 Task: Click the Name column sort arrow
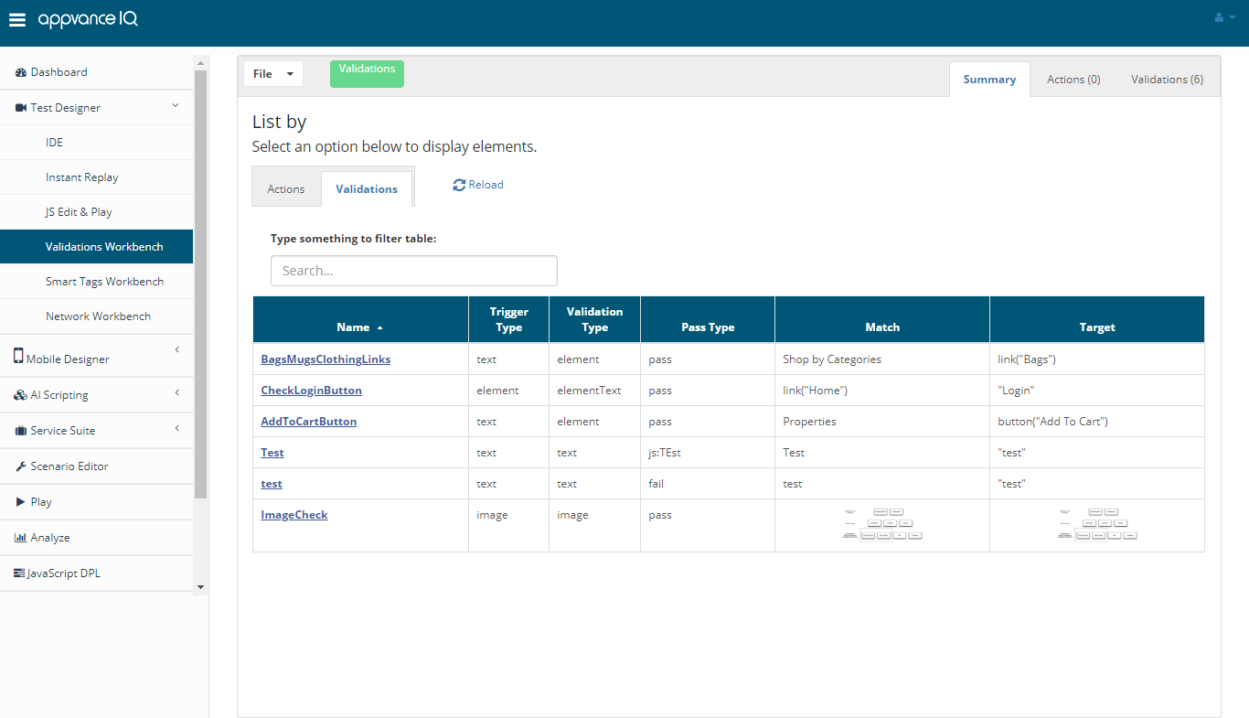[x=380, y=327]
